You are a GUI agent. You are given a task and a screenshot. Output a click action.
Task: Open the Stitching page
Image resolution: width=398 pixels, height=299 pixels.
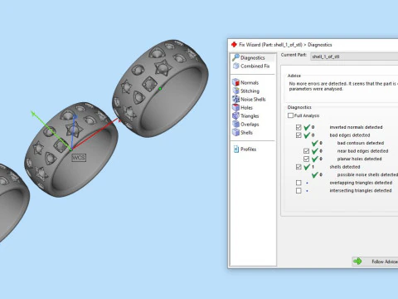tap(246, 91)
